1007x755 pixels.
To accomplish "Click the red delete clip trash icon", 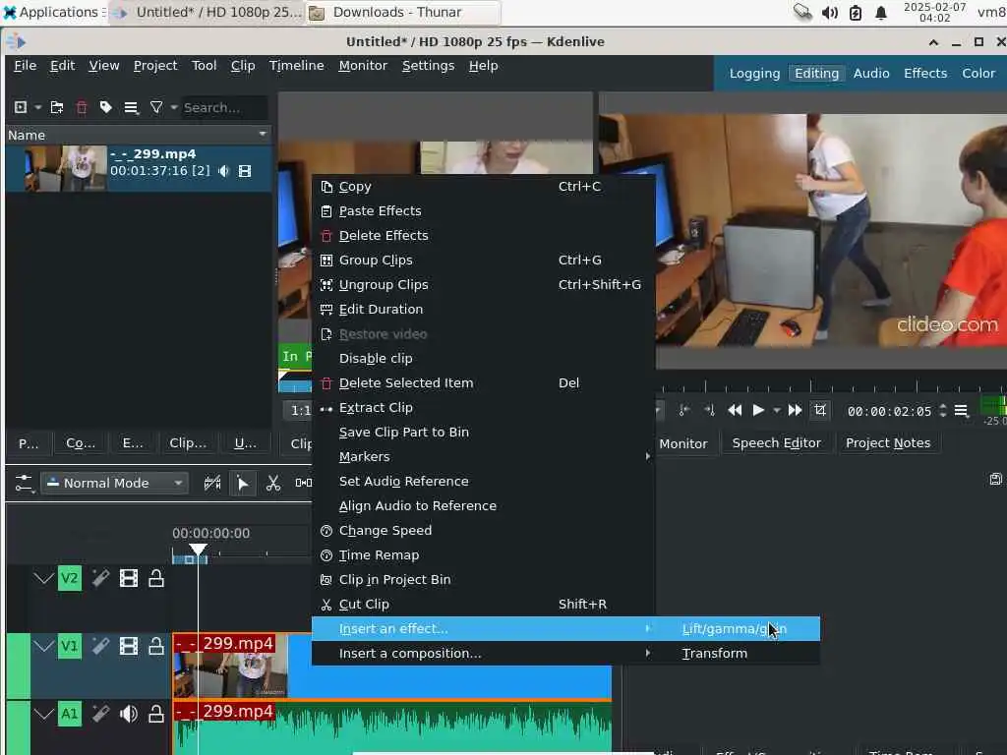I will click(x=82, y=107).
